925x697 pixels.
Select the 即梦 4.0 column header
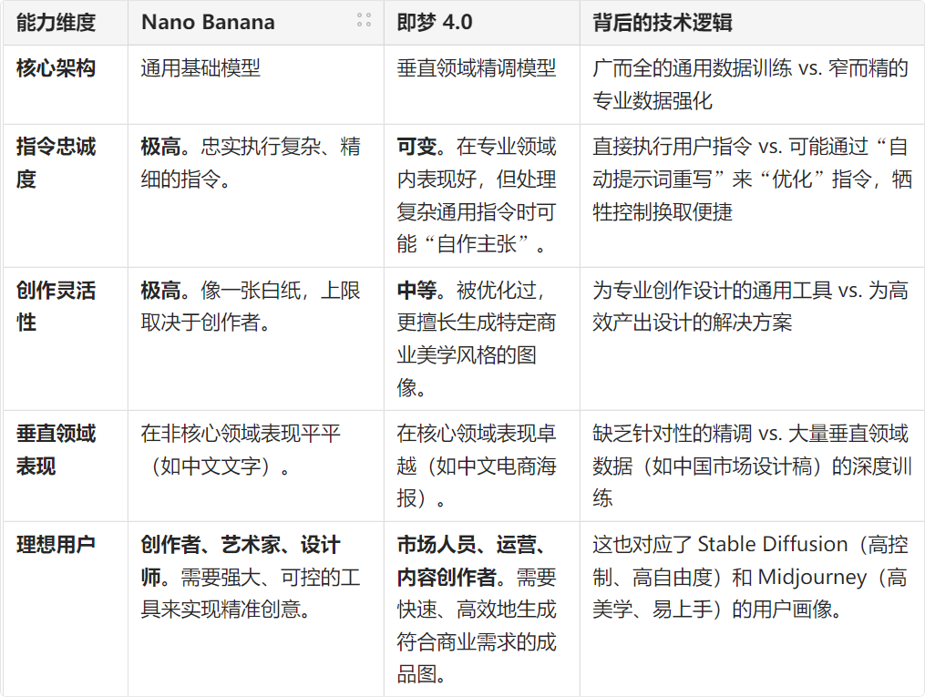pyautogui.click(x=482, y=23)
